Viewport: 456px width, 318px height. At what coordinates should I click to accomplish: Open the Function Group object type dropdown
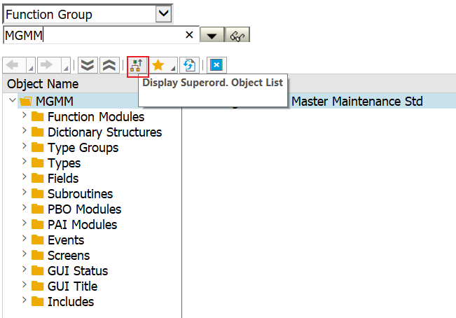point(163,14)
